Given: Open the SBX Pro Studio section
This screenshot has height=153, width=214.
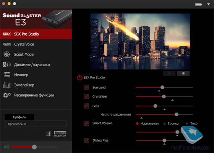Looking at the screenshot, I should pyautogui.click(x=36, y=34).
